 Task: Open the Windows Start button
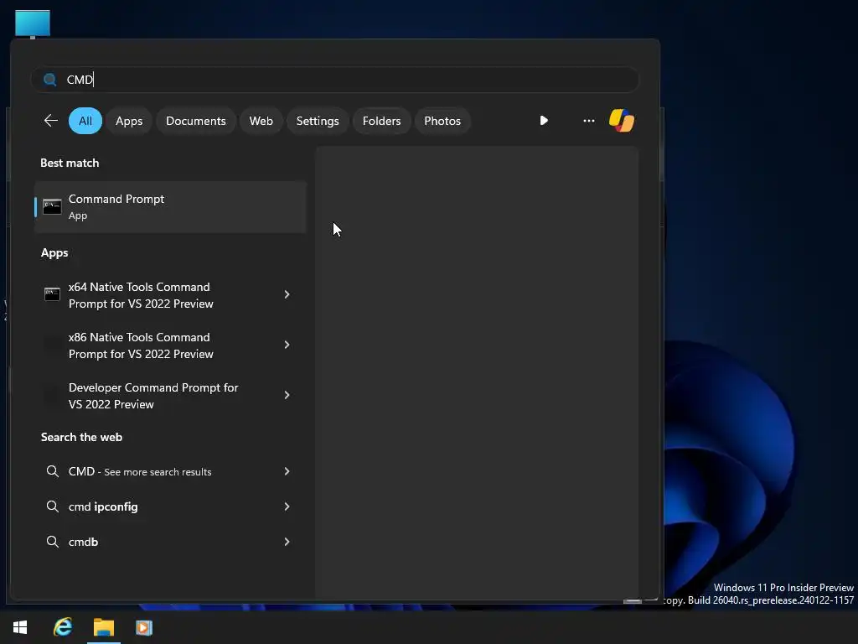click(x=20, y=627)
